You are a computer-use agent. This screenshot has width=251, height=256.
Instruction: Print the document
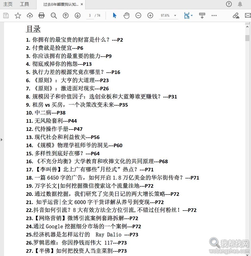coord(42,16)
